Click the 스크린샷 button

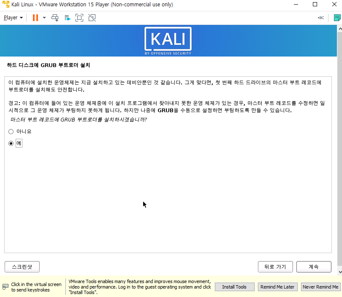[22, 267]
